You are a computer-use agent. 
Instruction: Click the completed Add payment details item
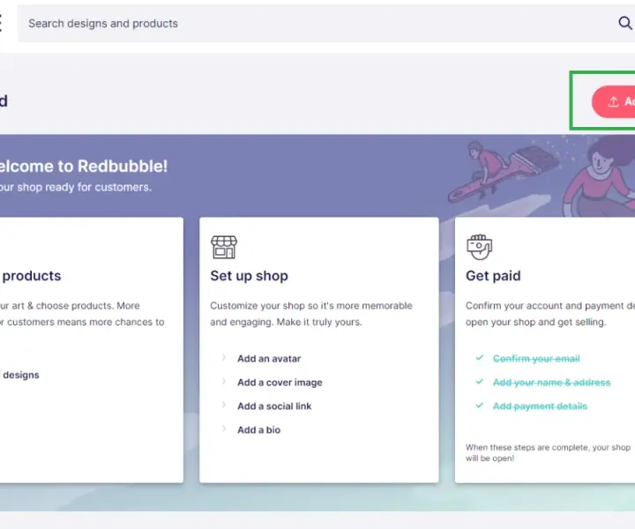540,406
